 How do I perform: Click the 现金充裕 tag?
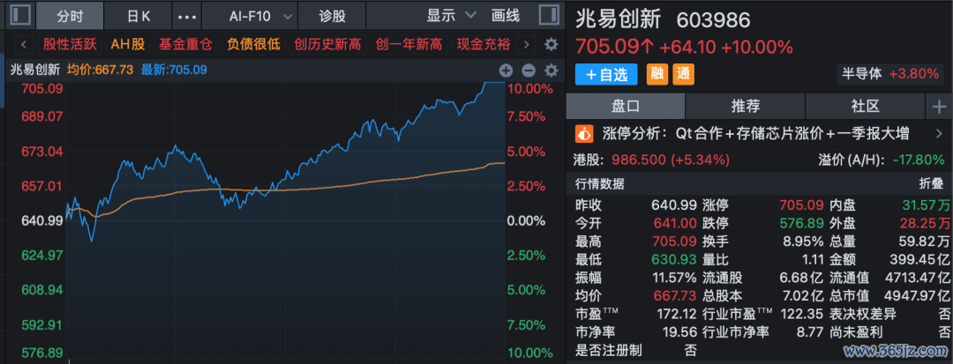[x=484, y=44]
